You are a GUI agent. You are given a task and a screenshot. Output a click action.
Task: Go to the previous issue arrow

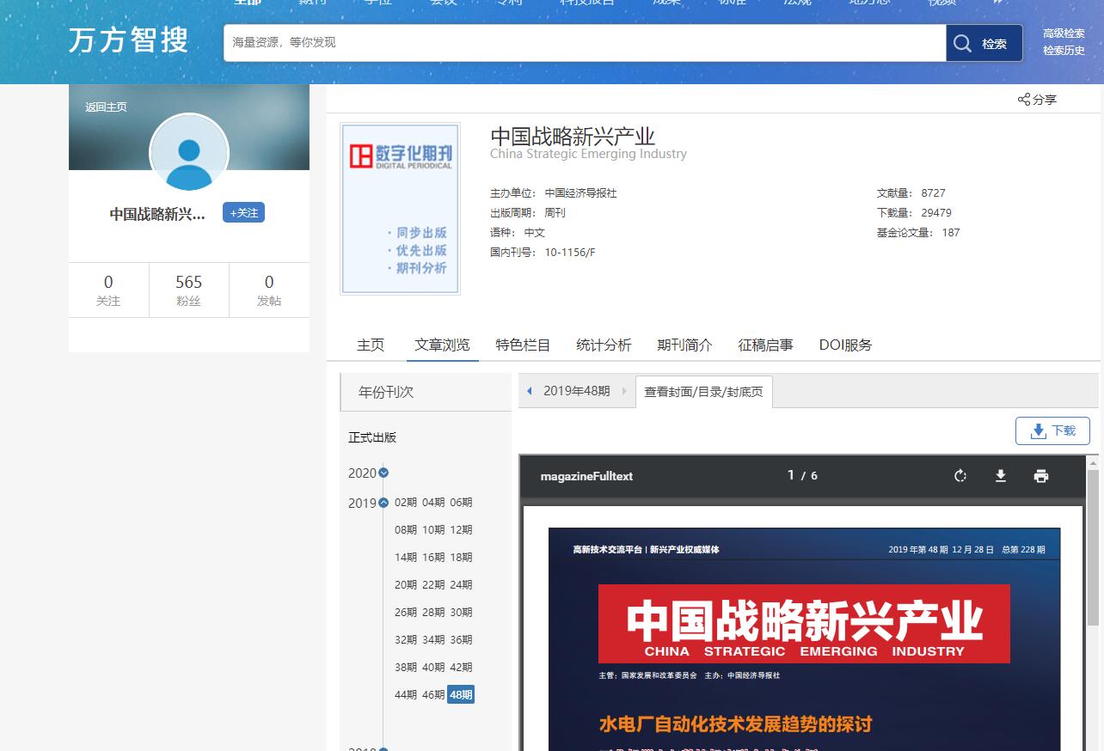530,391
